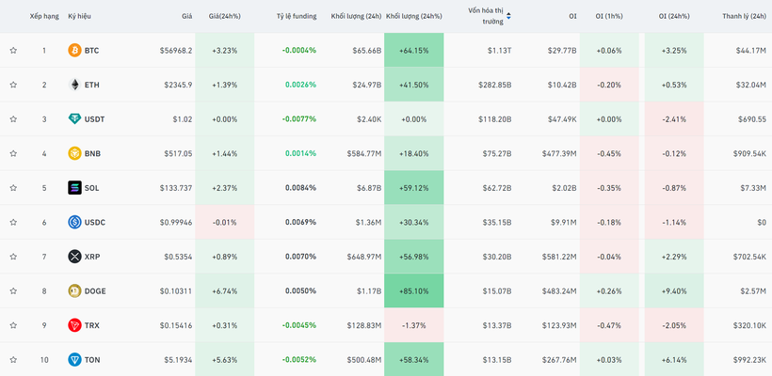This screenshot has width=772, height=376.
Task: Favorite BTC with the star
Action: pos(13,50)
